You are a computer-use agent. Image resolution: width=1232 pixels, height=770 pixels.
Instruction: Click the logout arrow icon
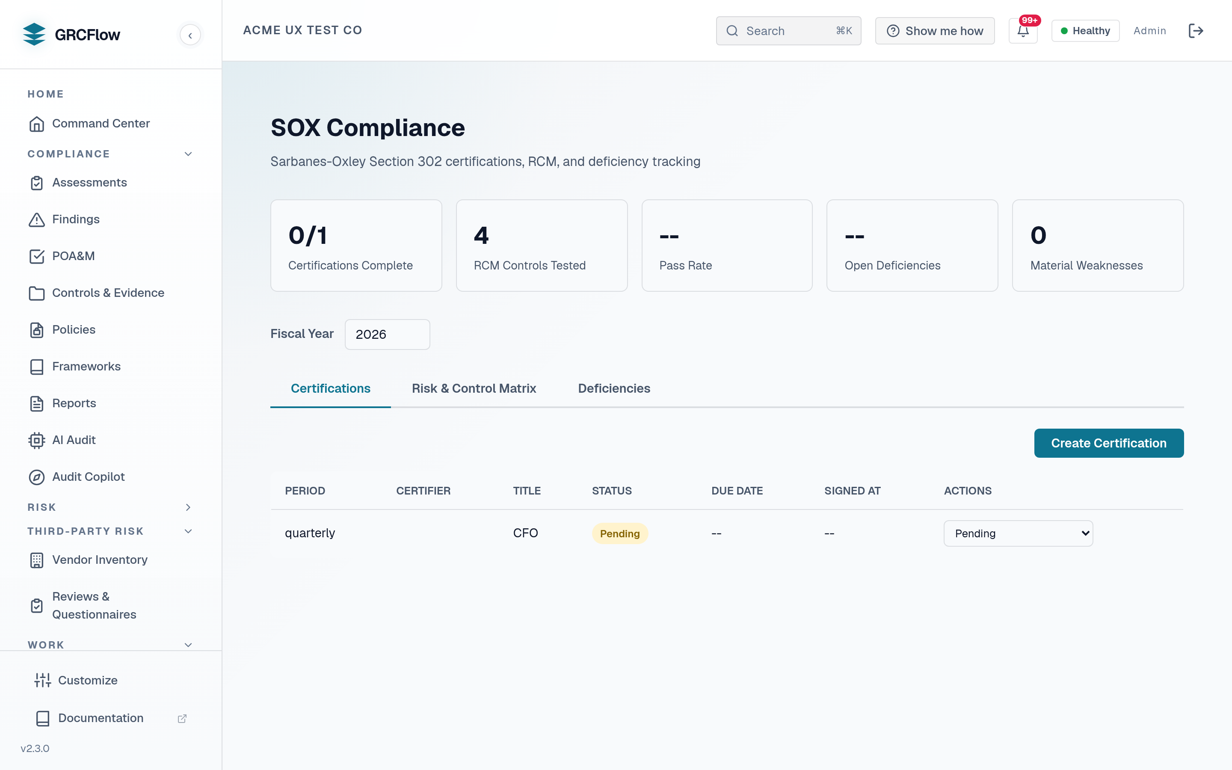pyautogui.click(x=1196, y=30)
